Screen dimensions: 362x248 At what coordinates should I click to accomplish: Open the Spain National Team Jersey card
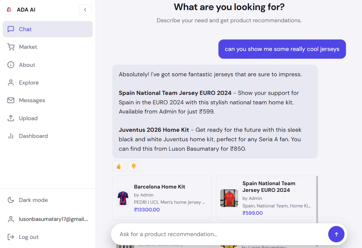coord(266,198)
